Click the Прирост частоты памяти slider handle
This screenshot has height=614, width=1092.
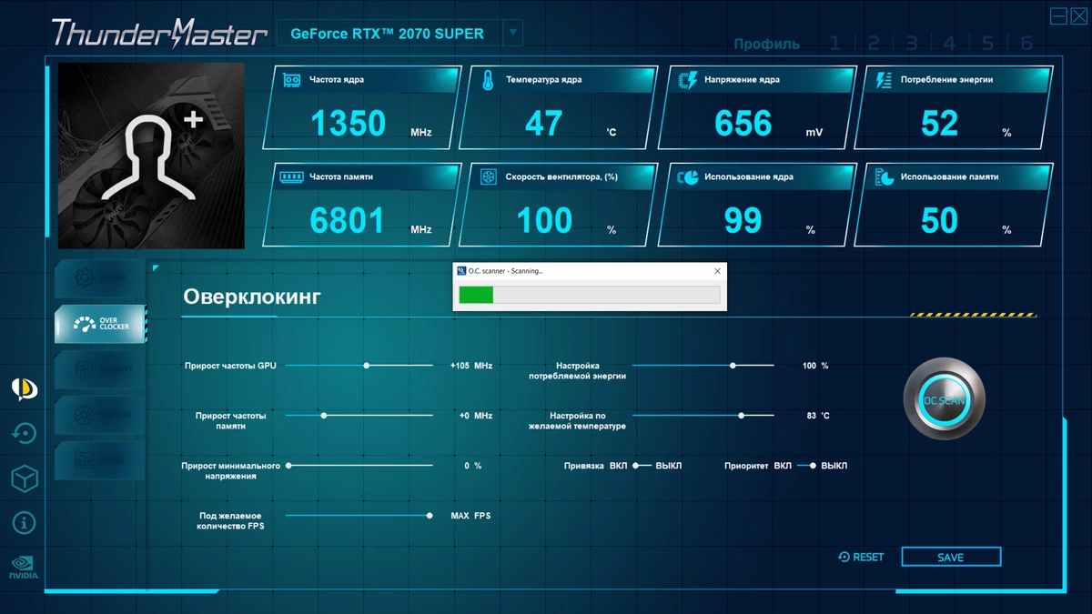click(324, 416)
